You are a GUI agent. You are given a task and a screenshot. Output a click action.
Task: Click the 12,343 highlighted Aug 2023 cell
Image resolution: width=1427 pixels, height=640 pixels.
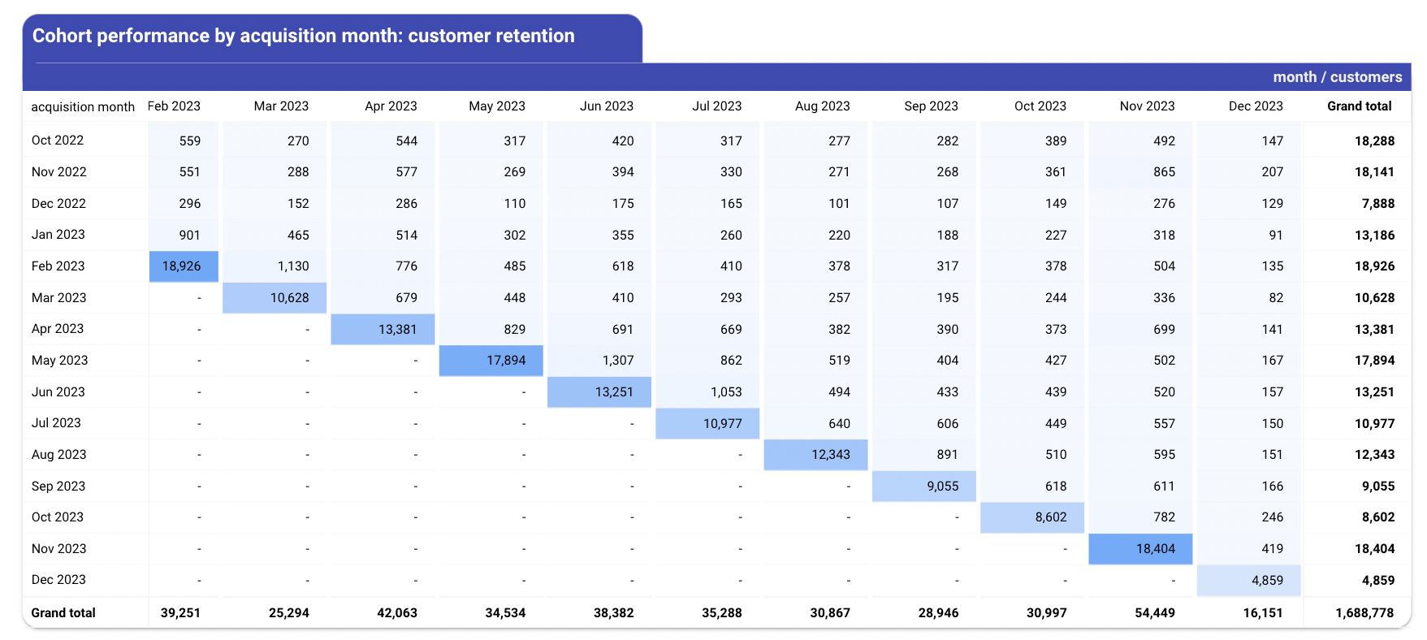click(815, 455)
